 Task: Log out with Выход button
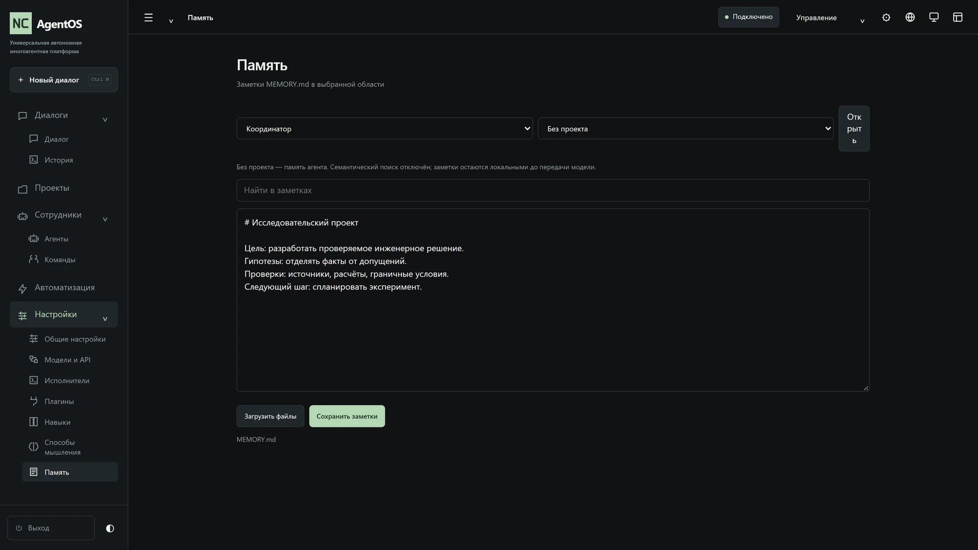(x=51, y=528)
